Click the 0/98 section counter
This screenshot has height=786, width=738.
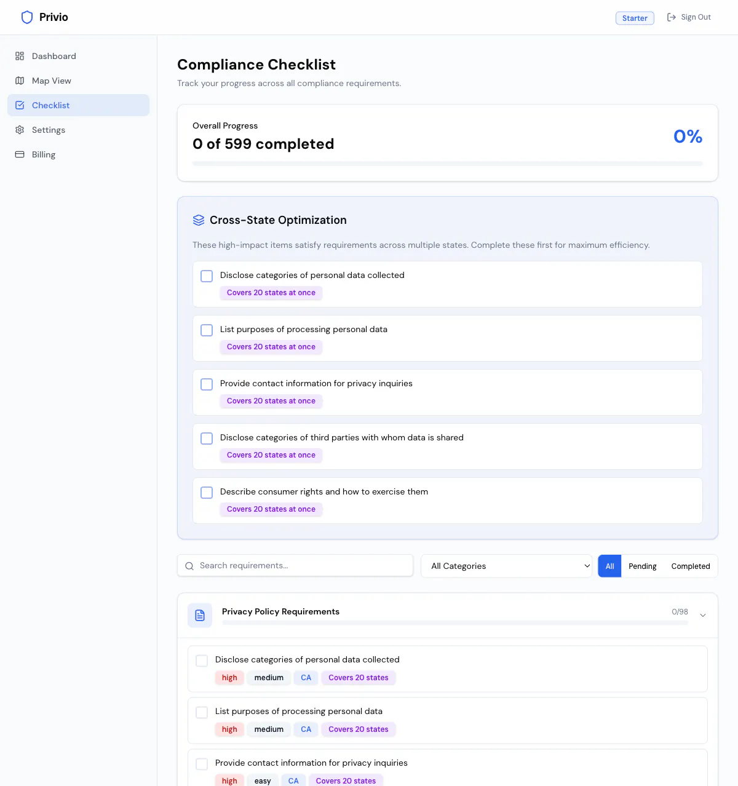pos(680,612)
